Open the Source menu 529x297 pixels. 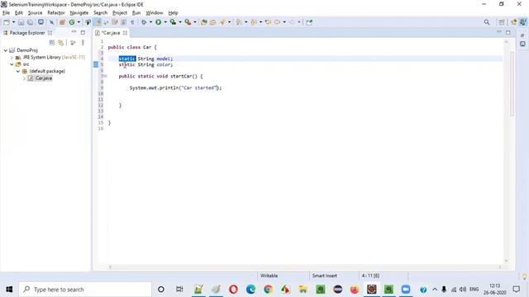pyautogui.click(x=35, y=13)
